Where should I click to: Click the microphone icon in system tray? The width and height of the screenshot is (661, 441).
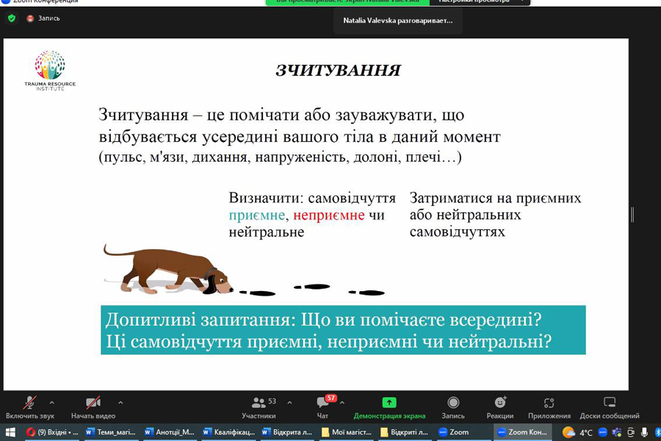point(645,432)
